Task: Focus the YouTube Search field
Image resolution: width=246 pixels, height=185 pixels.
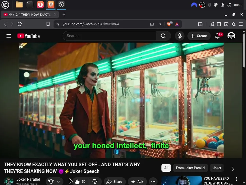Action: pos(109,36)
